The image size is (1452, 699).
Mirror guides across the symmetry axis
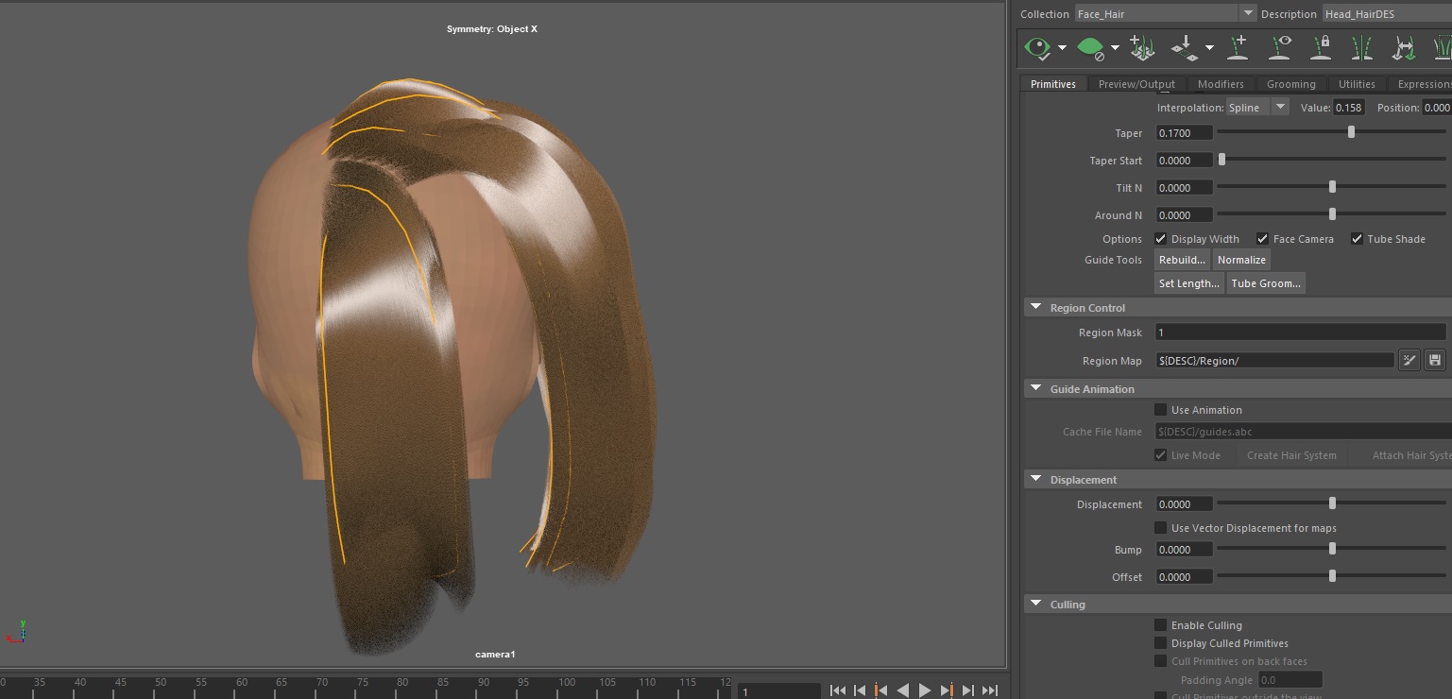pos(1363,47)
